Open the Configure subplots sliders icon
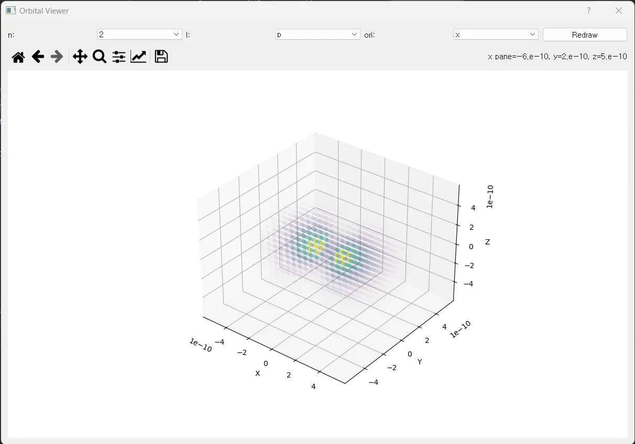Image resolution: width=635 pixels, height=444 pixels. [x=119, y=57]
